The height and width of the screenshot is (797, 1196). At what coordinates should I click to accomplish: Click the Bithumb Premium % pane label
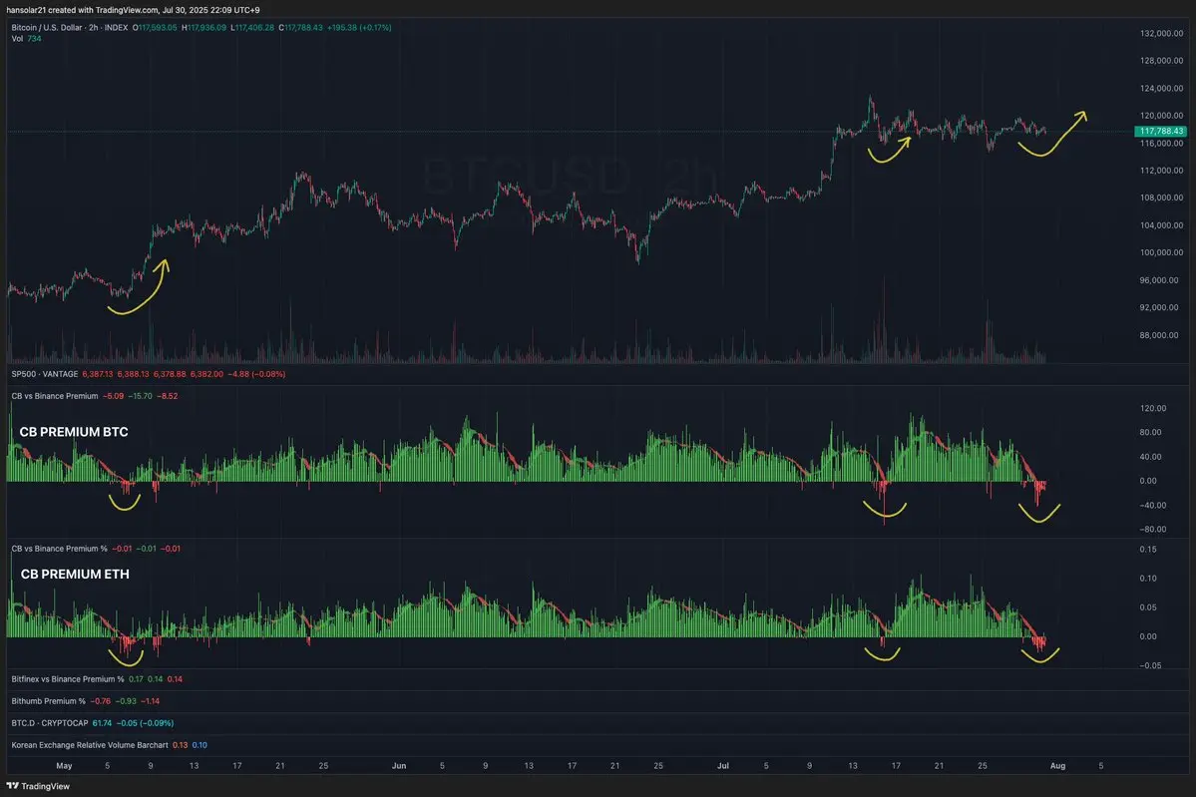49,701
